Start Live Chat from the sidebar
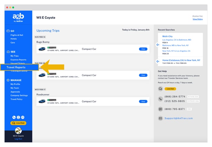Screen dimensions: 212x147 18,123
